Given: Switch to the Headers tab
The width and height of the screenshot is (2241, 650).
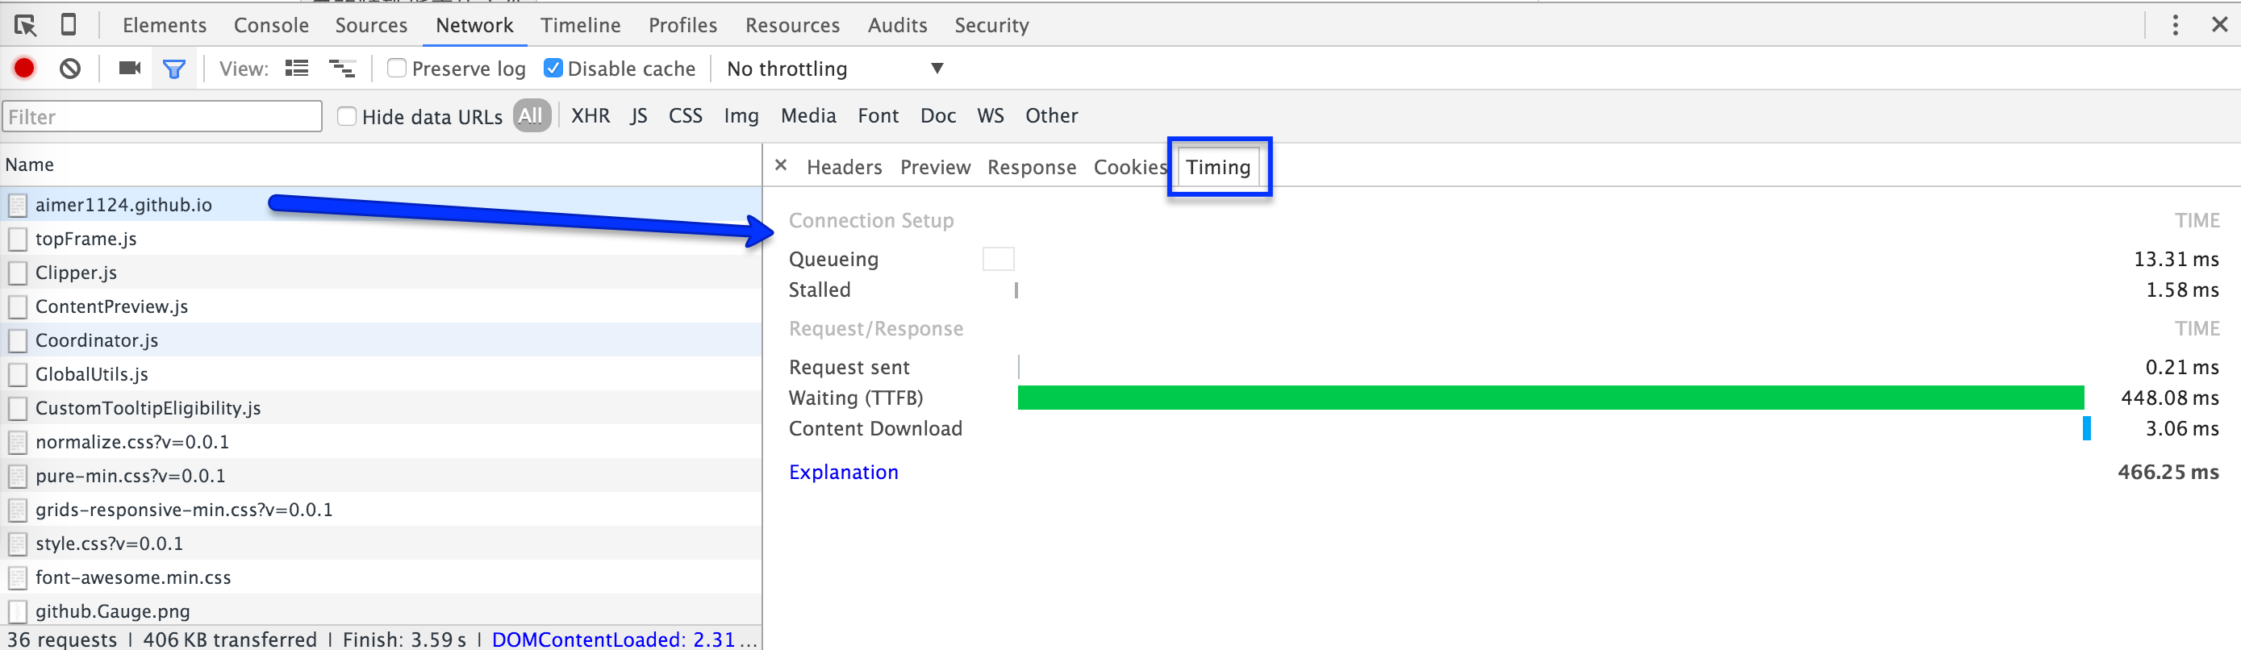Looking at the screenshot, I should [844, 167].
